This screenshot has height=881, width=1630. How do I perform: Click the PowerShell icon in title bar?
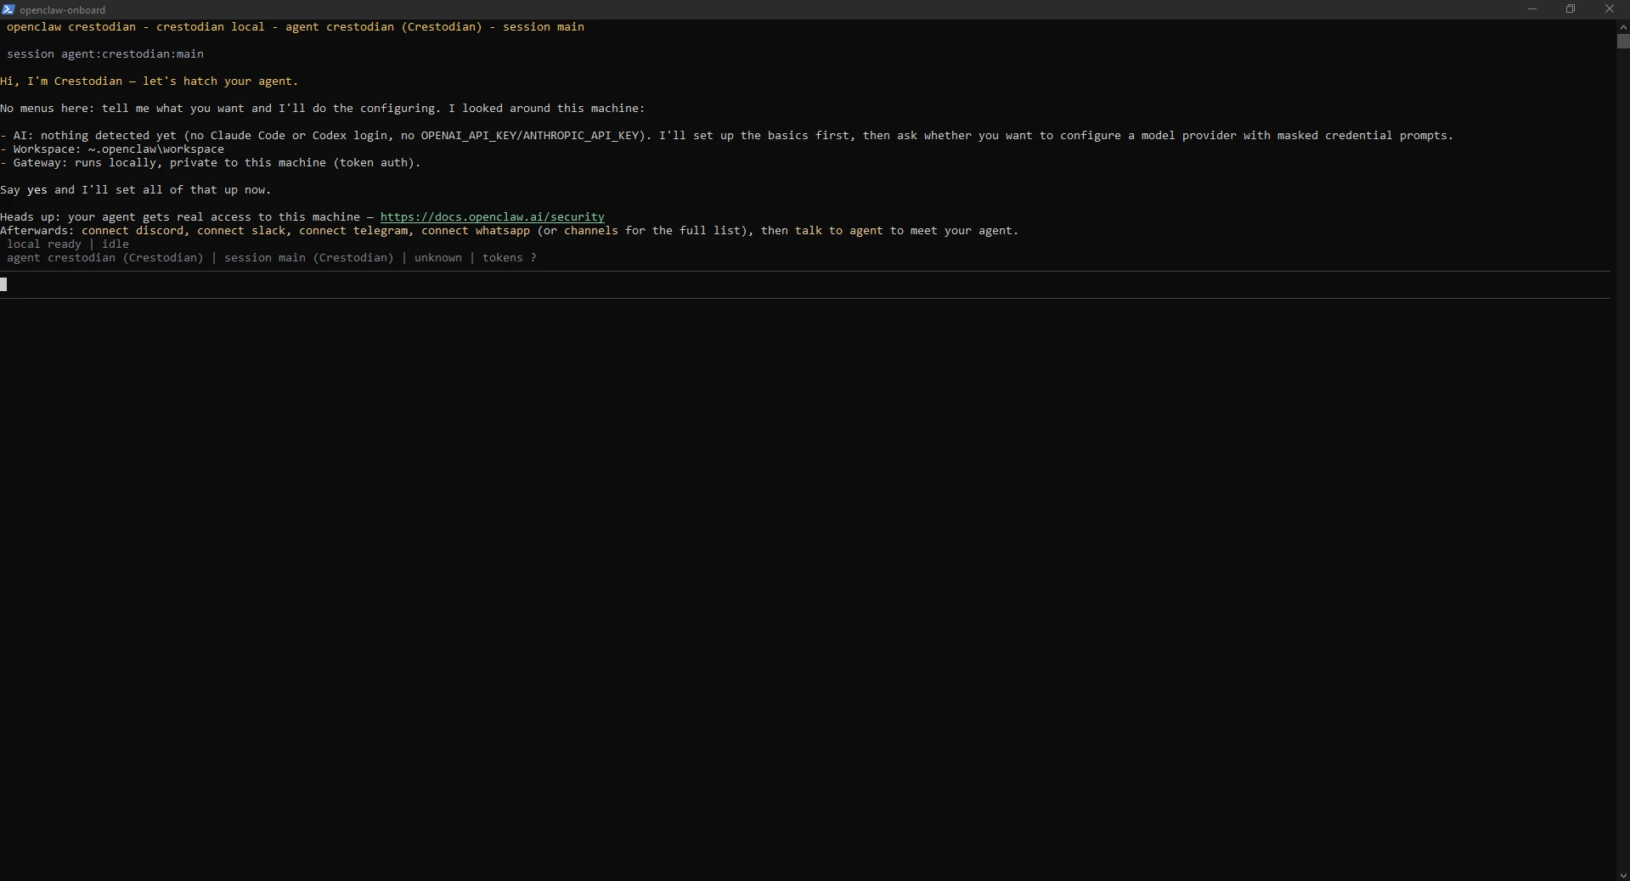(8, 9)
